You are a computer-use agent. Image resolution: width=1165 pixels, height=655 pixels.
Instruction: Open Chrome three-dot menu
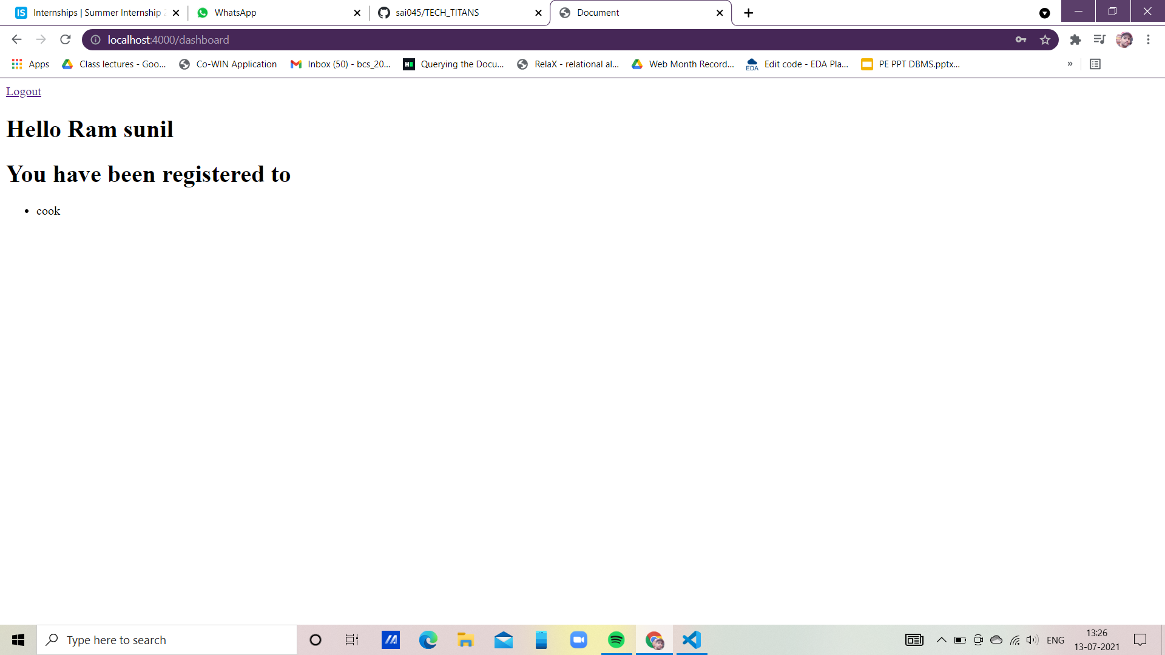coord(1148,40)
